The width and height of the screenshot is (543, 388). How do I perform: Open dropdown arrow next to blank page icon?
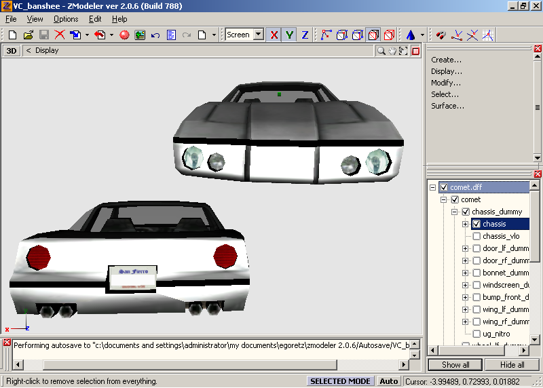[x=214, y=35]
